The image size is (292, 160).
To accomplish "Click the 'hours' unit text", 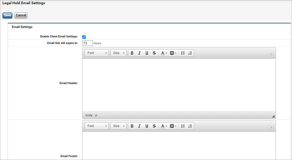I will click(97, 43).
